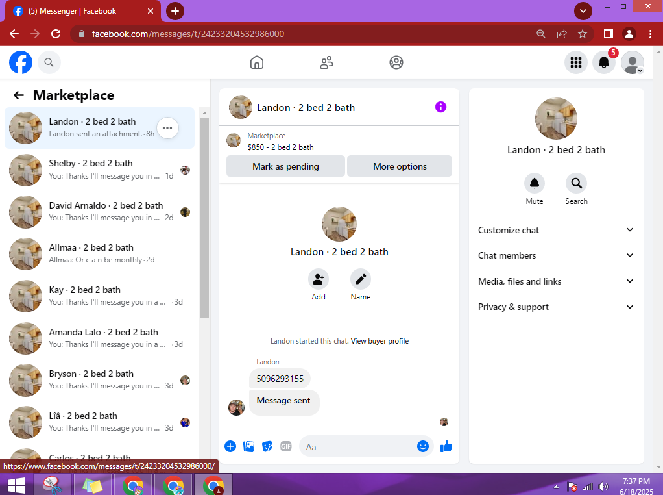Open View buyer profile link

(x=380, y=341)
